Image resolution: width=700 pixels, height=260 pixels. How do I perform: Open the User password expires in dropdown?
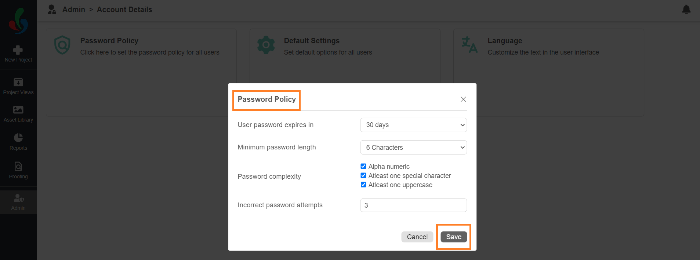414,125
